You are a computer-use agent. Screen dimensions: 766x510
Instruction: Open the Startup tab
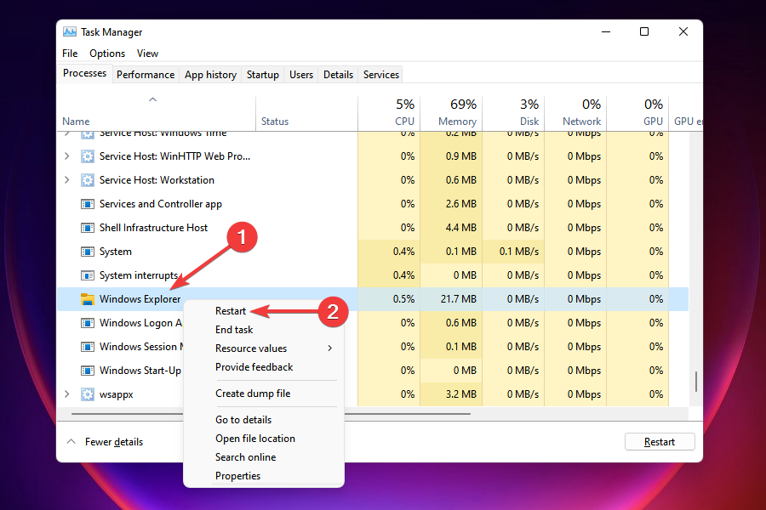click(262, 75)
